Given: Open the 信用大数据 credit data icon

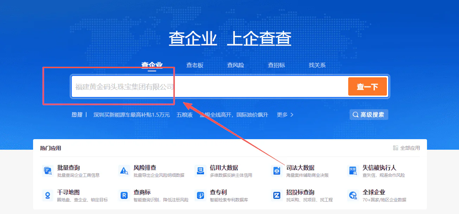Looking at the screenshot, I should pos(200,171).
